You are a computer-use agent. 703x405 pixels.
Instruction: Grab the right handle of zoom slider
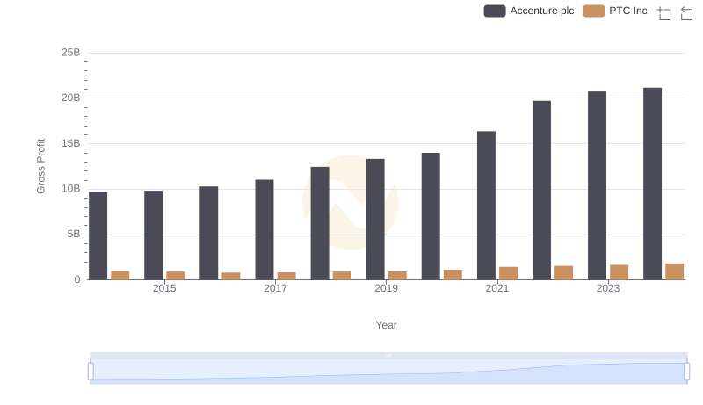pyautogui.click(x=686, y=372)
